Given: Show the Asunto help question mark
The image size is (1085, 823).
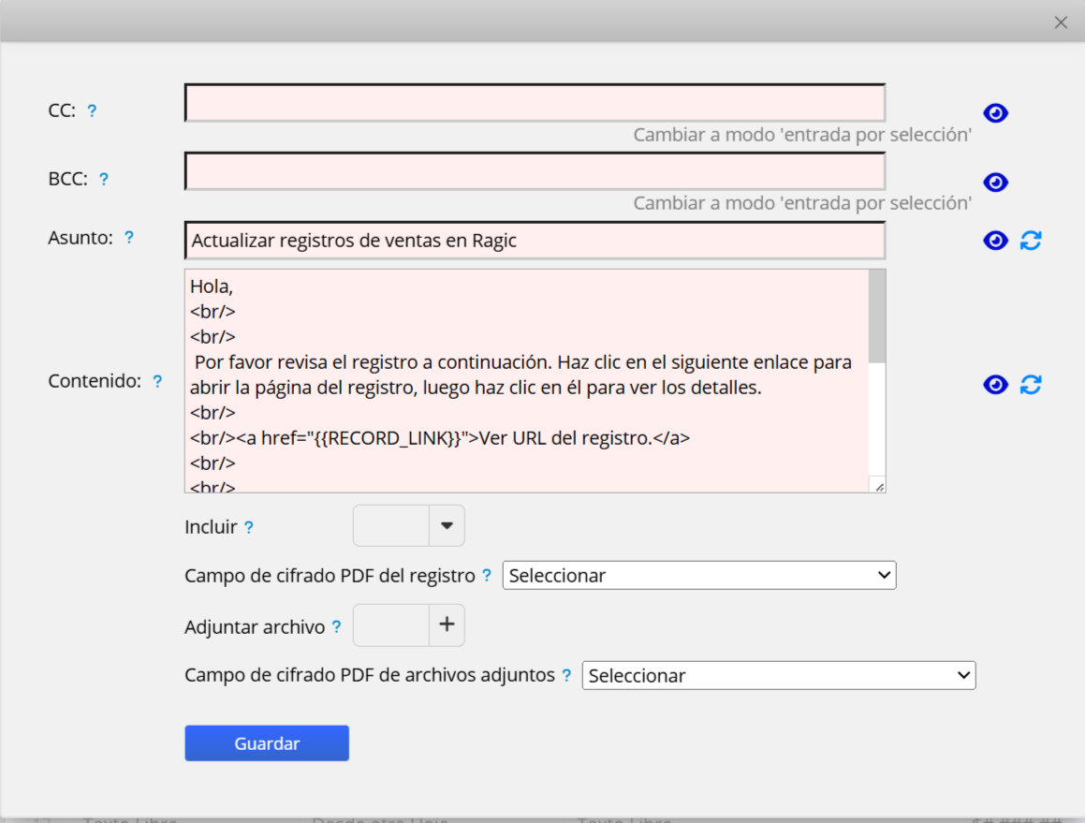Looking at the screenshot, I should 128,238.
